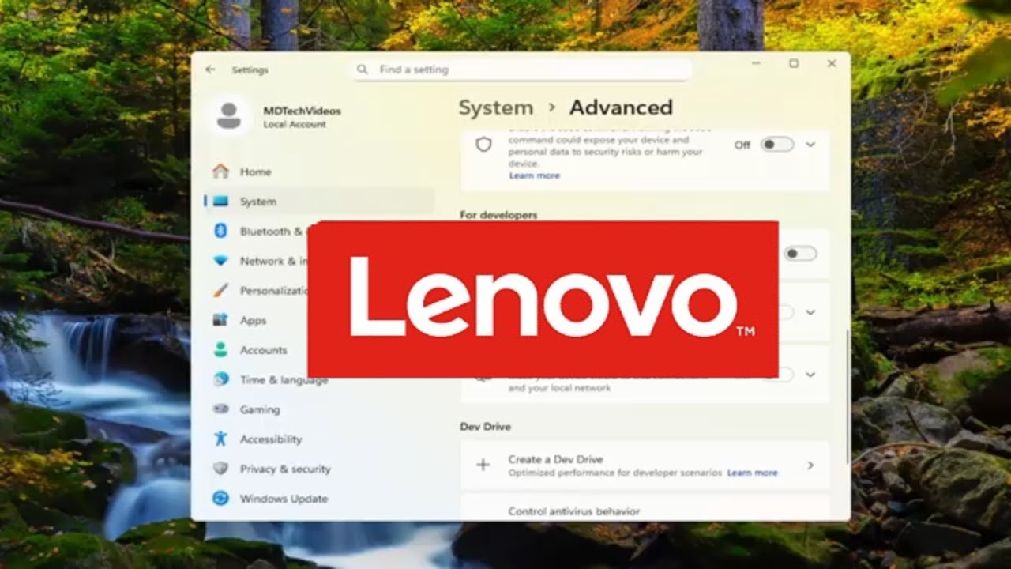Select the Personalization paintbrush icon

[221, 290]
